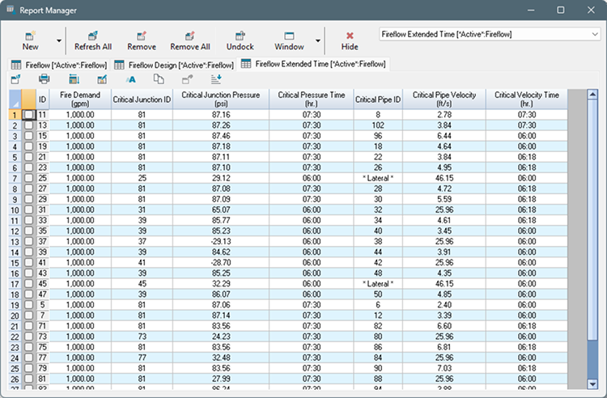This screenshot has height=398, width=607.
Task: Click the Undock icon
Action: pyautogui.click(x=240, y=36)
